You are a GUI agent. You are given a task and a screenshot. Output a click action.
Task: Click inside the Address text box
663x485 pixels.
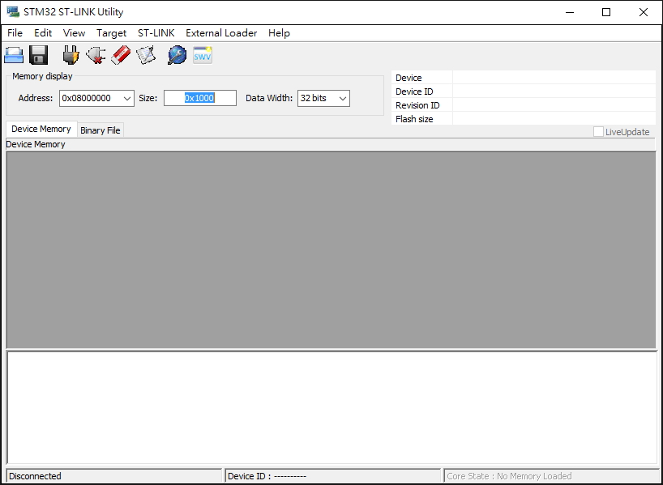point(90,99)
